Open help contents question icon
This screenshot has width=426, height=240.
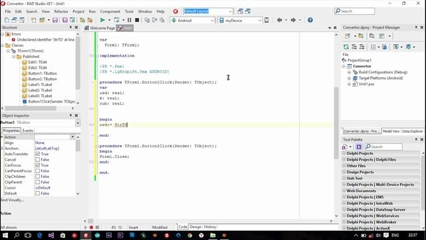[x=310, y=20]
